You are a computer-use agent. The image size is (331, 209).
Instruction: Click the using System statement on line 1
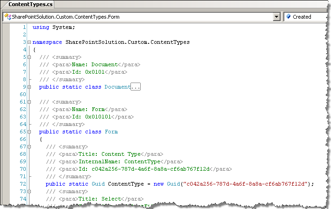click(x=54, y=28)
